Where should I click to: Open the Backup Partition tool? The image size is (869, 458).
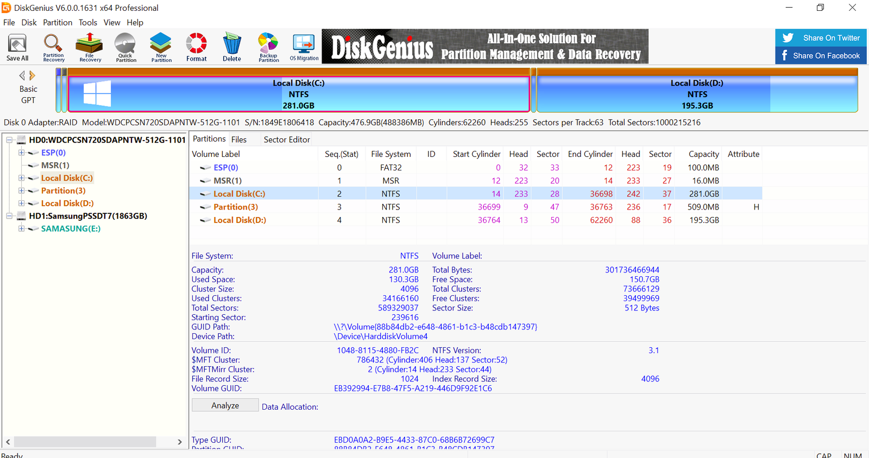click(268, 47)
